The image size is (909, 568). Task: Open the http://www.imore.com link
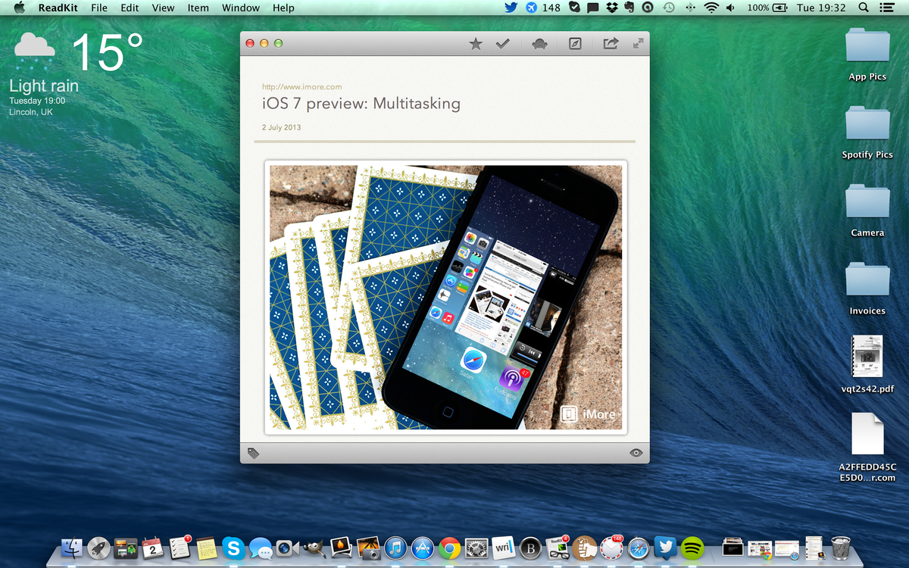(302, 86)
